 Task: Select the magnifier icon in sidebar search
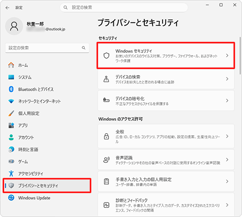(84, 48)
